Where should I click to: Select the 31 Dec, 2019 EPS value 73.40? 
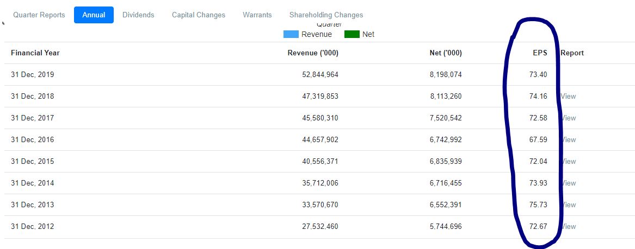pos(538,75)
